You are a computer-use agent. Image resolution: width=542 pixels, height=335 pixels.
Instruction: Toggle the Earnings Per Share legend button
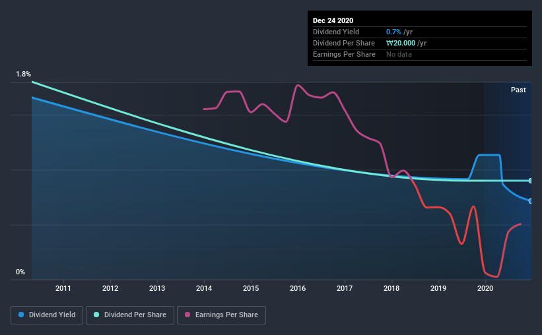pyautogui.click(x=221, y=315)
